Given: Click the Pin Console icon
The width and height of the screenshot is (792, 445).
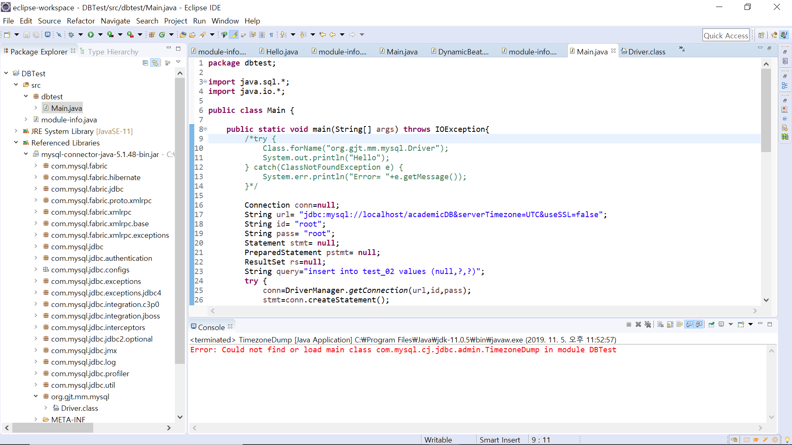Looking at the screenshot, I should (712, 324).
